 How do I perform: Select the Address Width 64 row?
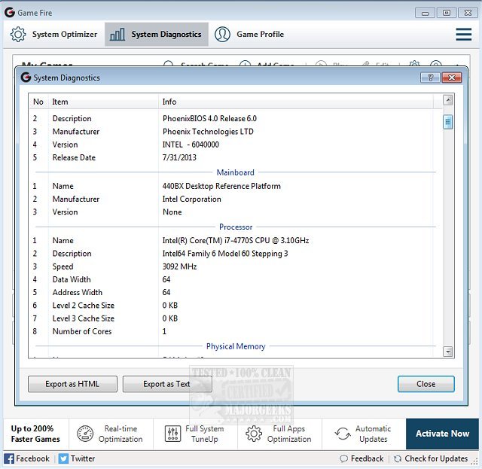point(236,292)
